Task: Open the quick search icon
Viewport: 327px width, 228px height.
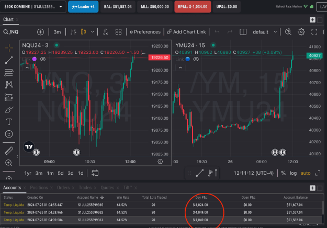Action: (288, 32)
